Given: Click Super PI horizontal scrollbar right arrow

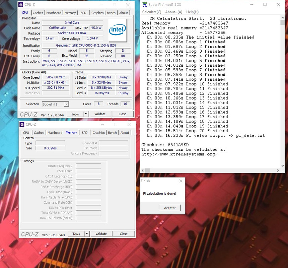Looking at the screenshot, I should tap(278, 171).
